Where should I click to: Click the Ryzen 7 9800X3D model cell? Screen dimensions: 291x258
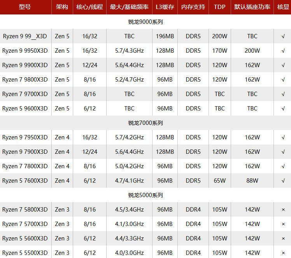pyautogui.click(x=25, y=80)
